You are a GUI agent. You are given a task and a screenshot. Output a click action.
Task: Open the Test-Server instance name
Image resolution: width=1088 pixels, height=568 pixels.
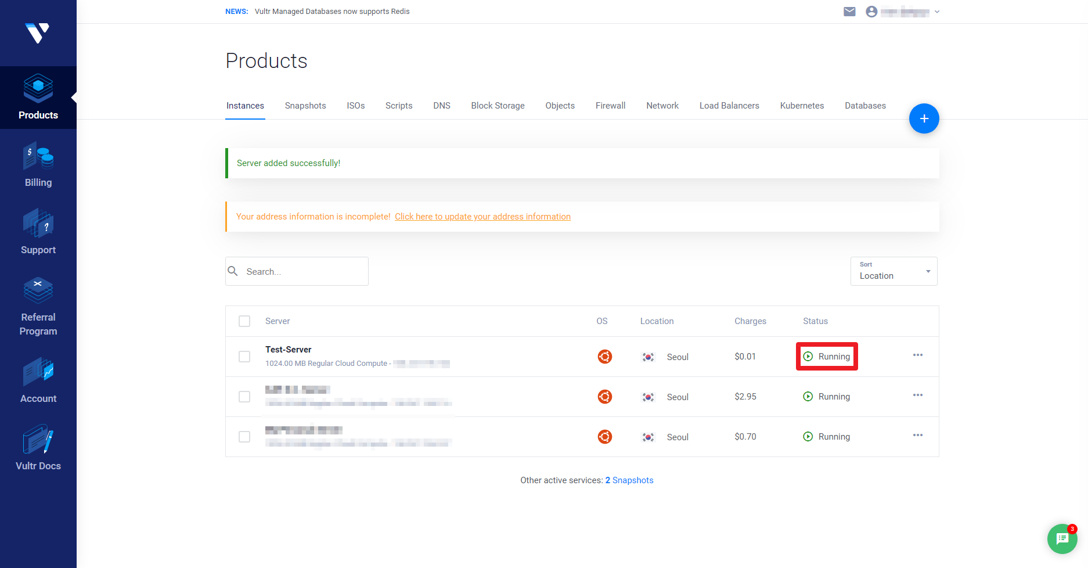click(x=289, y=350)
